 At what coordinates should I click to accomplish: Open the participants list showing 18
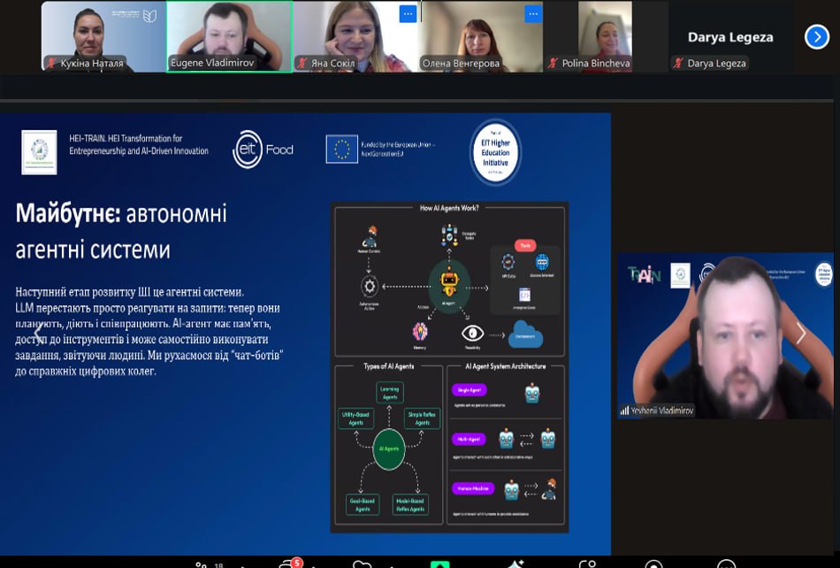tap(202, 564)
